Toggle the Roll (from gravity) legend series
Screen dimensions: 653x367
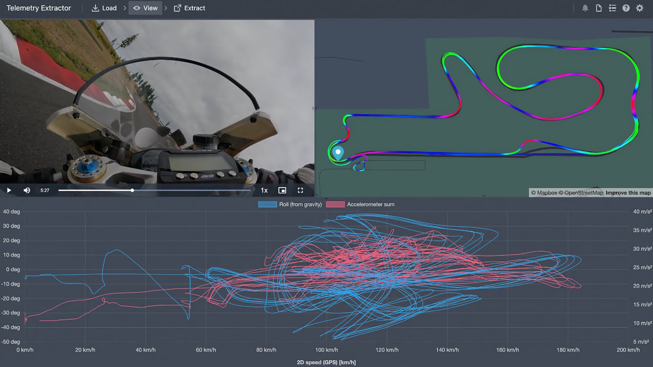tap(290, 204)
